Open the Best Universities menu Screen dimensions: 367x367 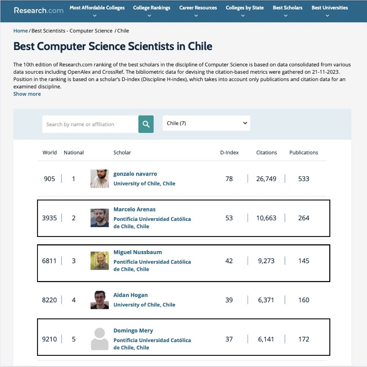point(330,7)
